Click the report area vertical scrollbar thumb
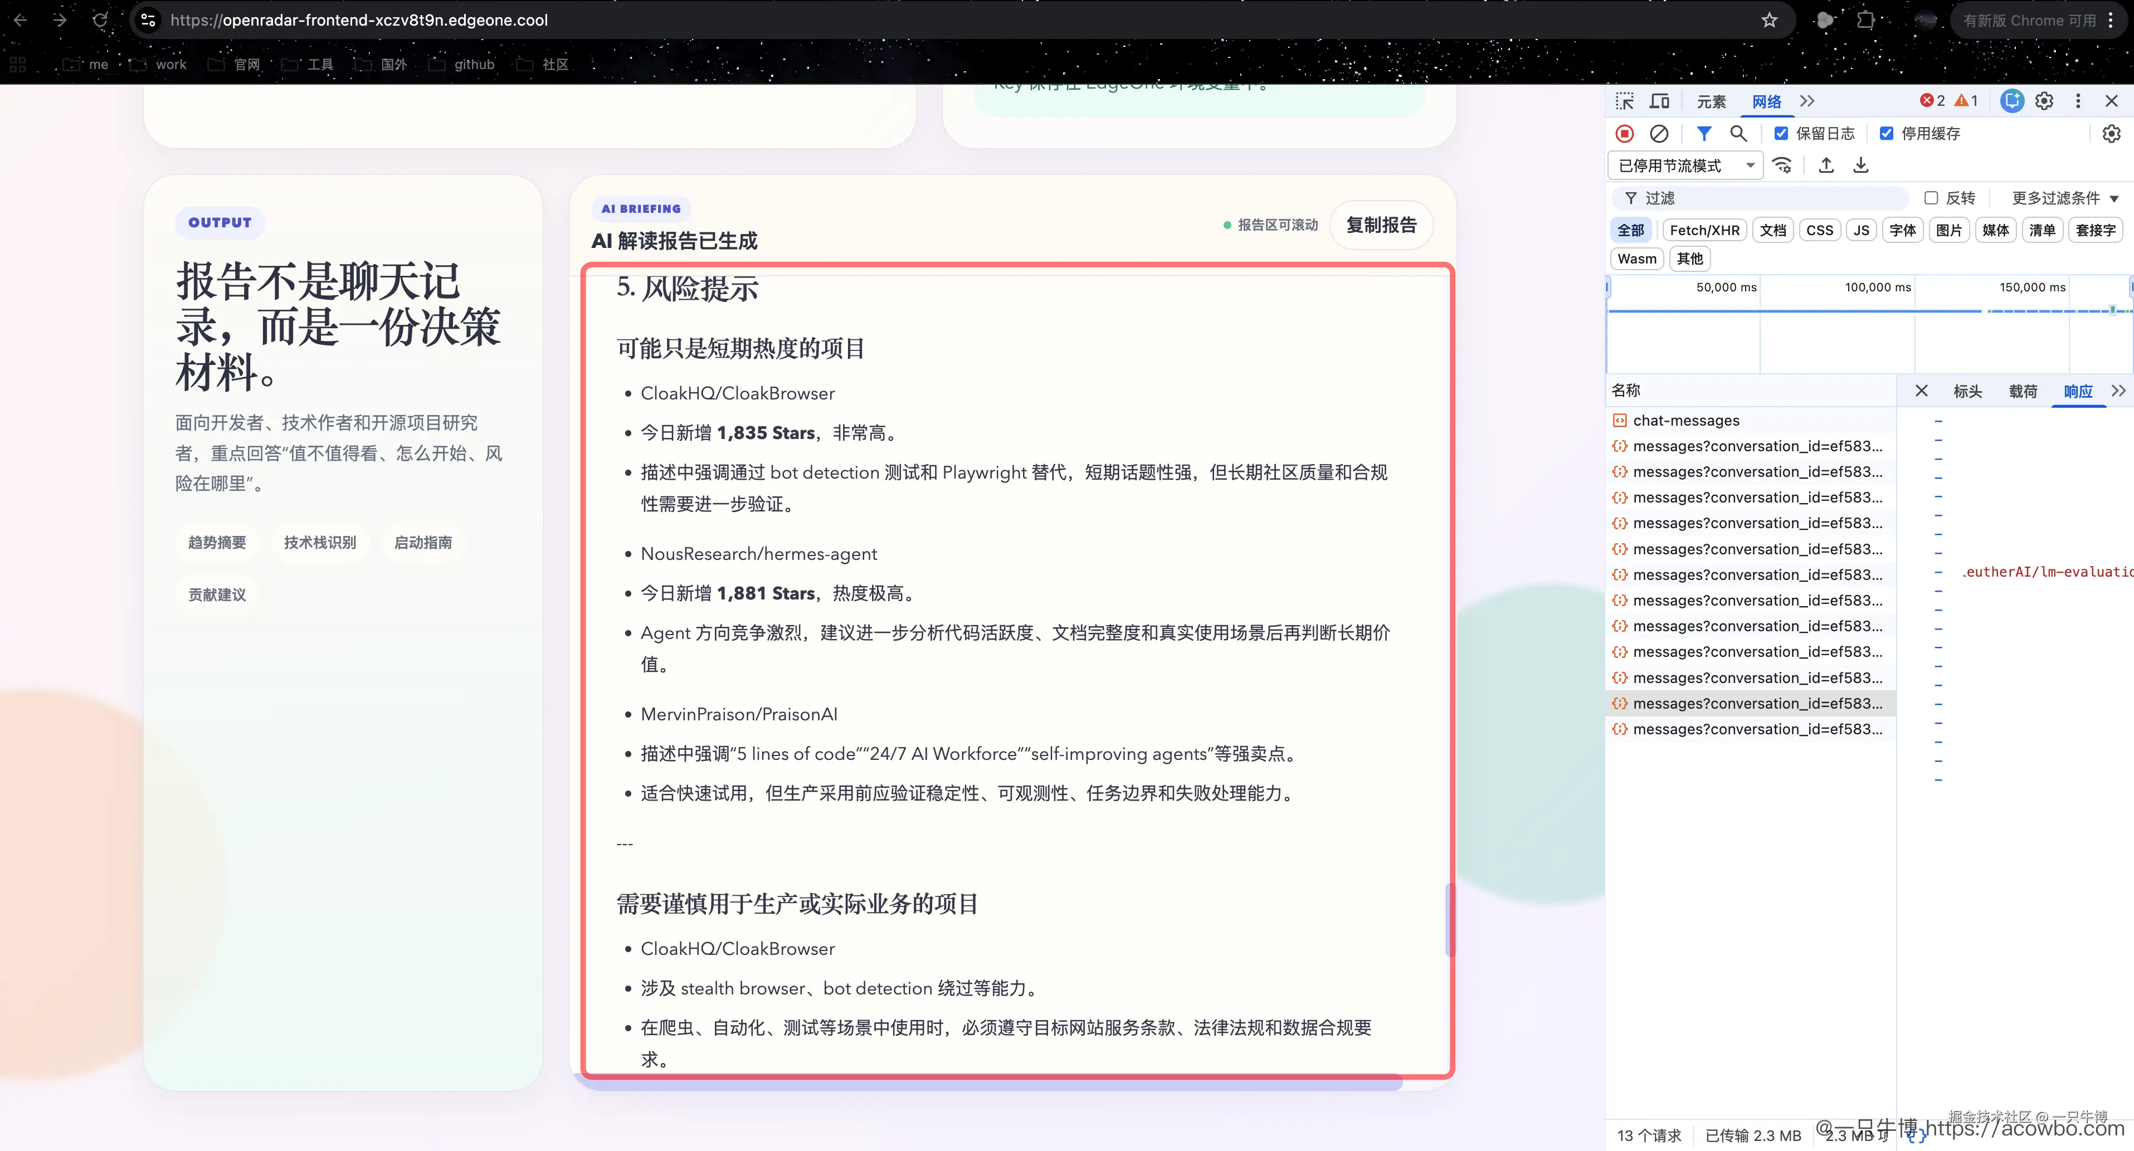 tap(1449, 920)
